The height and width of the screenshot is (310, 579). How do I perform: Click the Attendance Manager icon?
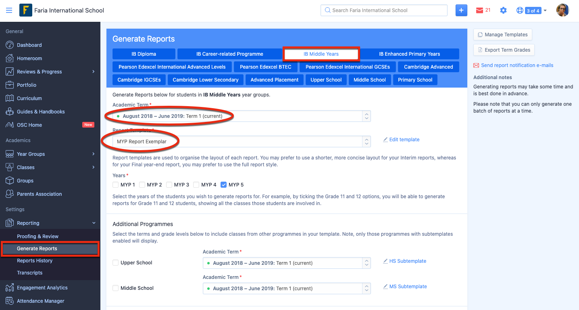tap(10, 301)
